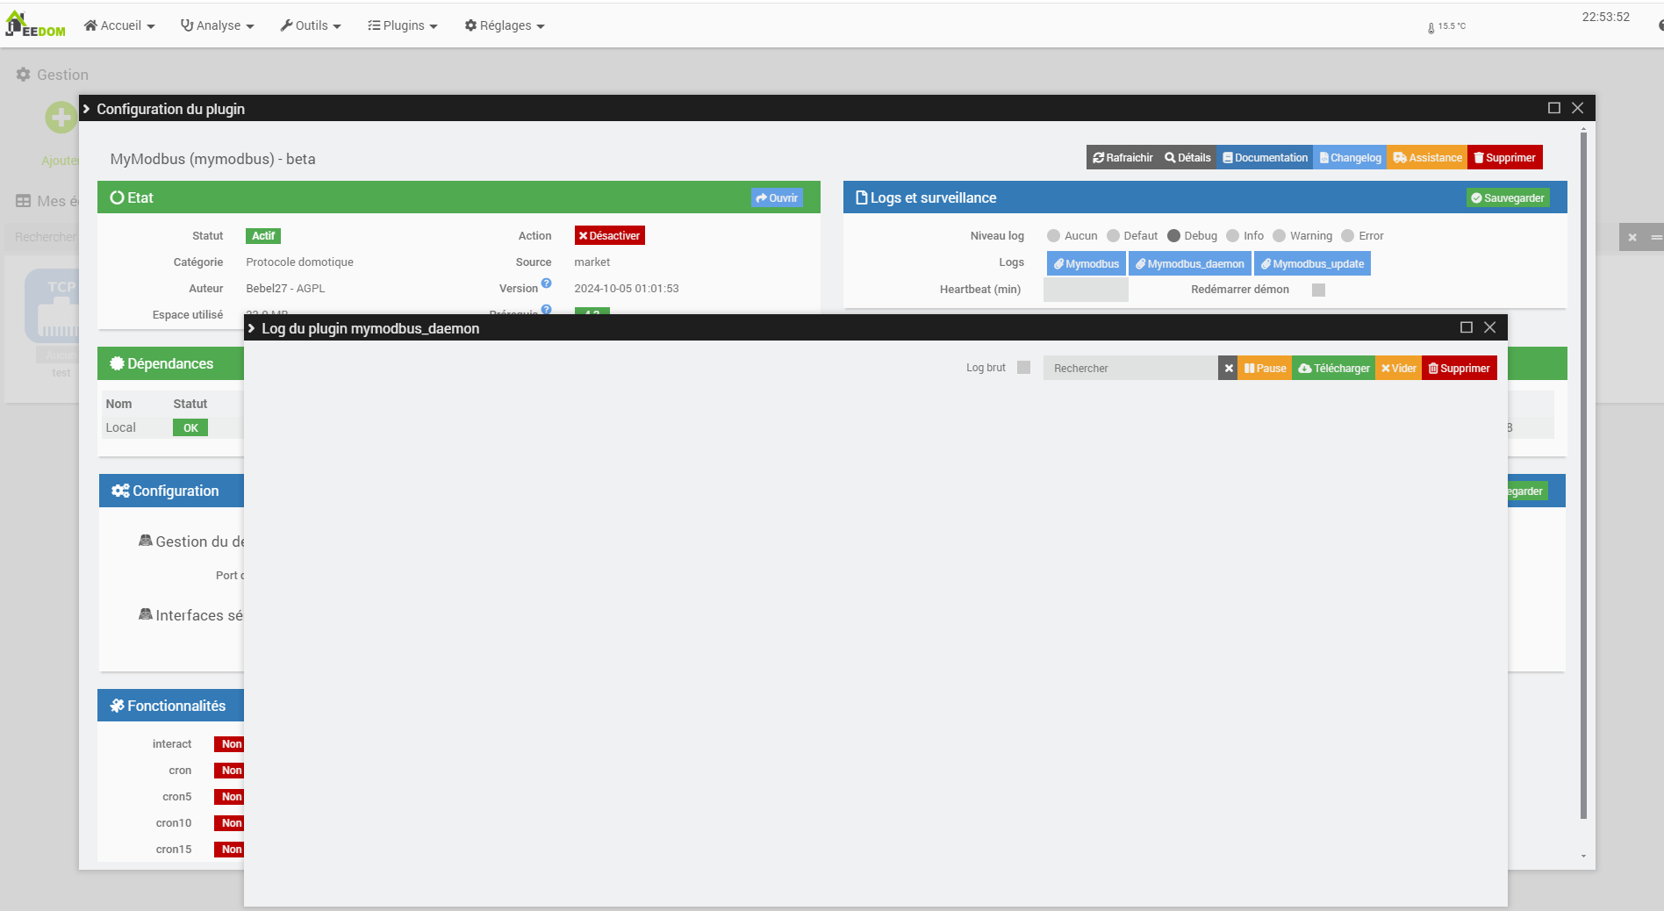Clear the background search with the x button
The height and width of the screenshot is (911, 1664).
point(1632,237)
